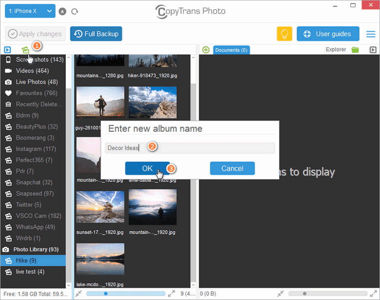Select Hike (9) album
Image resolution: width=380 pixels, height=300 pixels.
[x=33, y=261]
